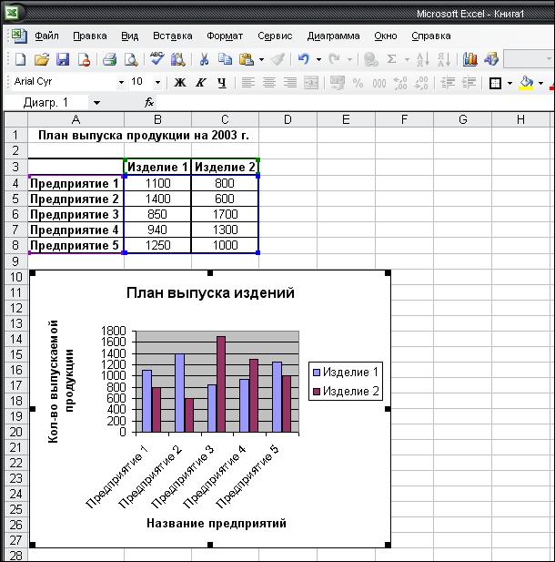Click the Format Painter brush icon
The width and height of the screenshot is (555, 562).
click(277, 59)
